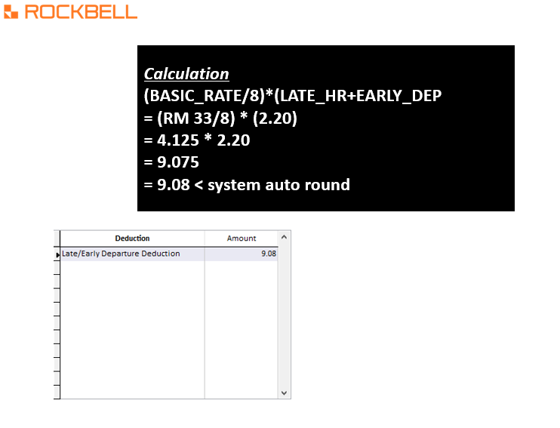Click the '= 9.08 < system auto round' line

247,185
